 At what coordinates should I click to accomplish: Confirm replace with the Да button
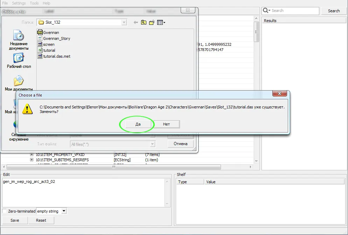point(138,124)
